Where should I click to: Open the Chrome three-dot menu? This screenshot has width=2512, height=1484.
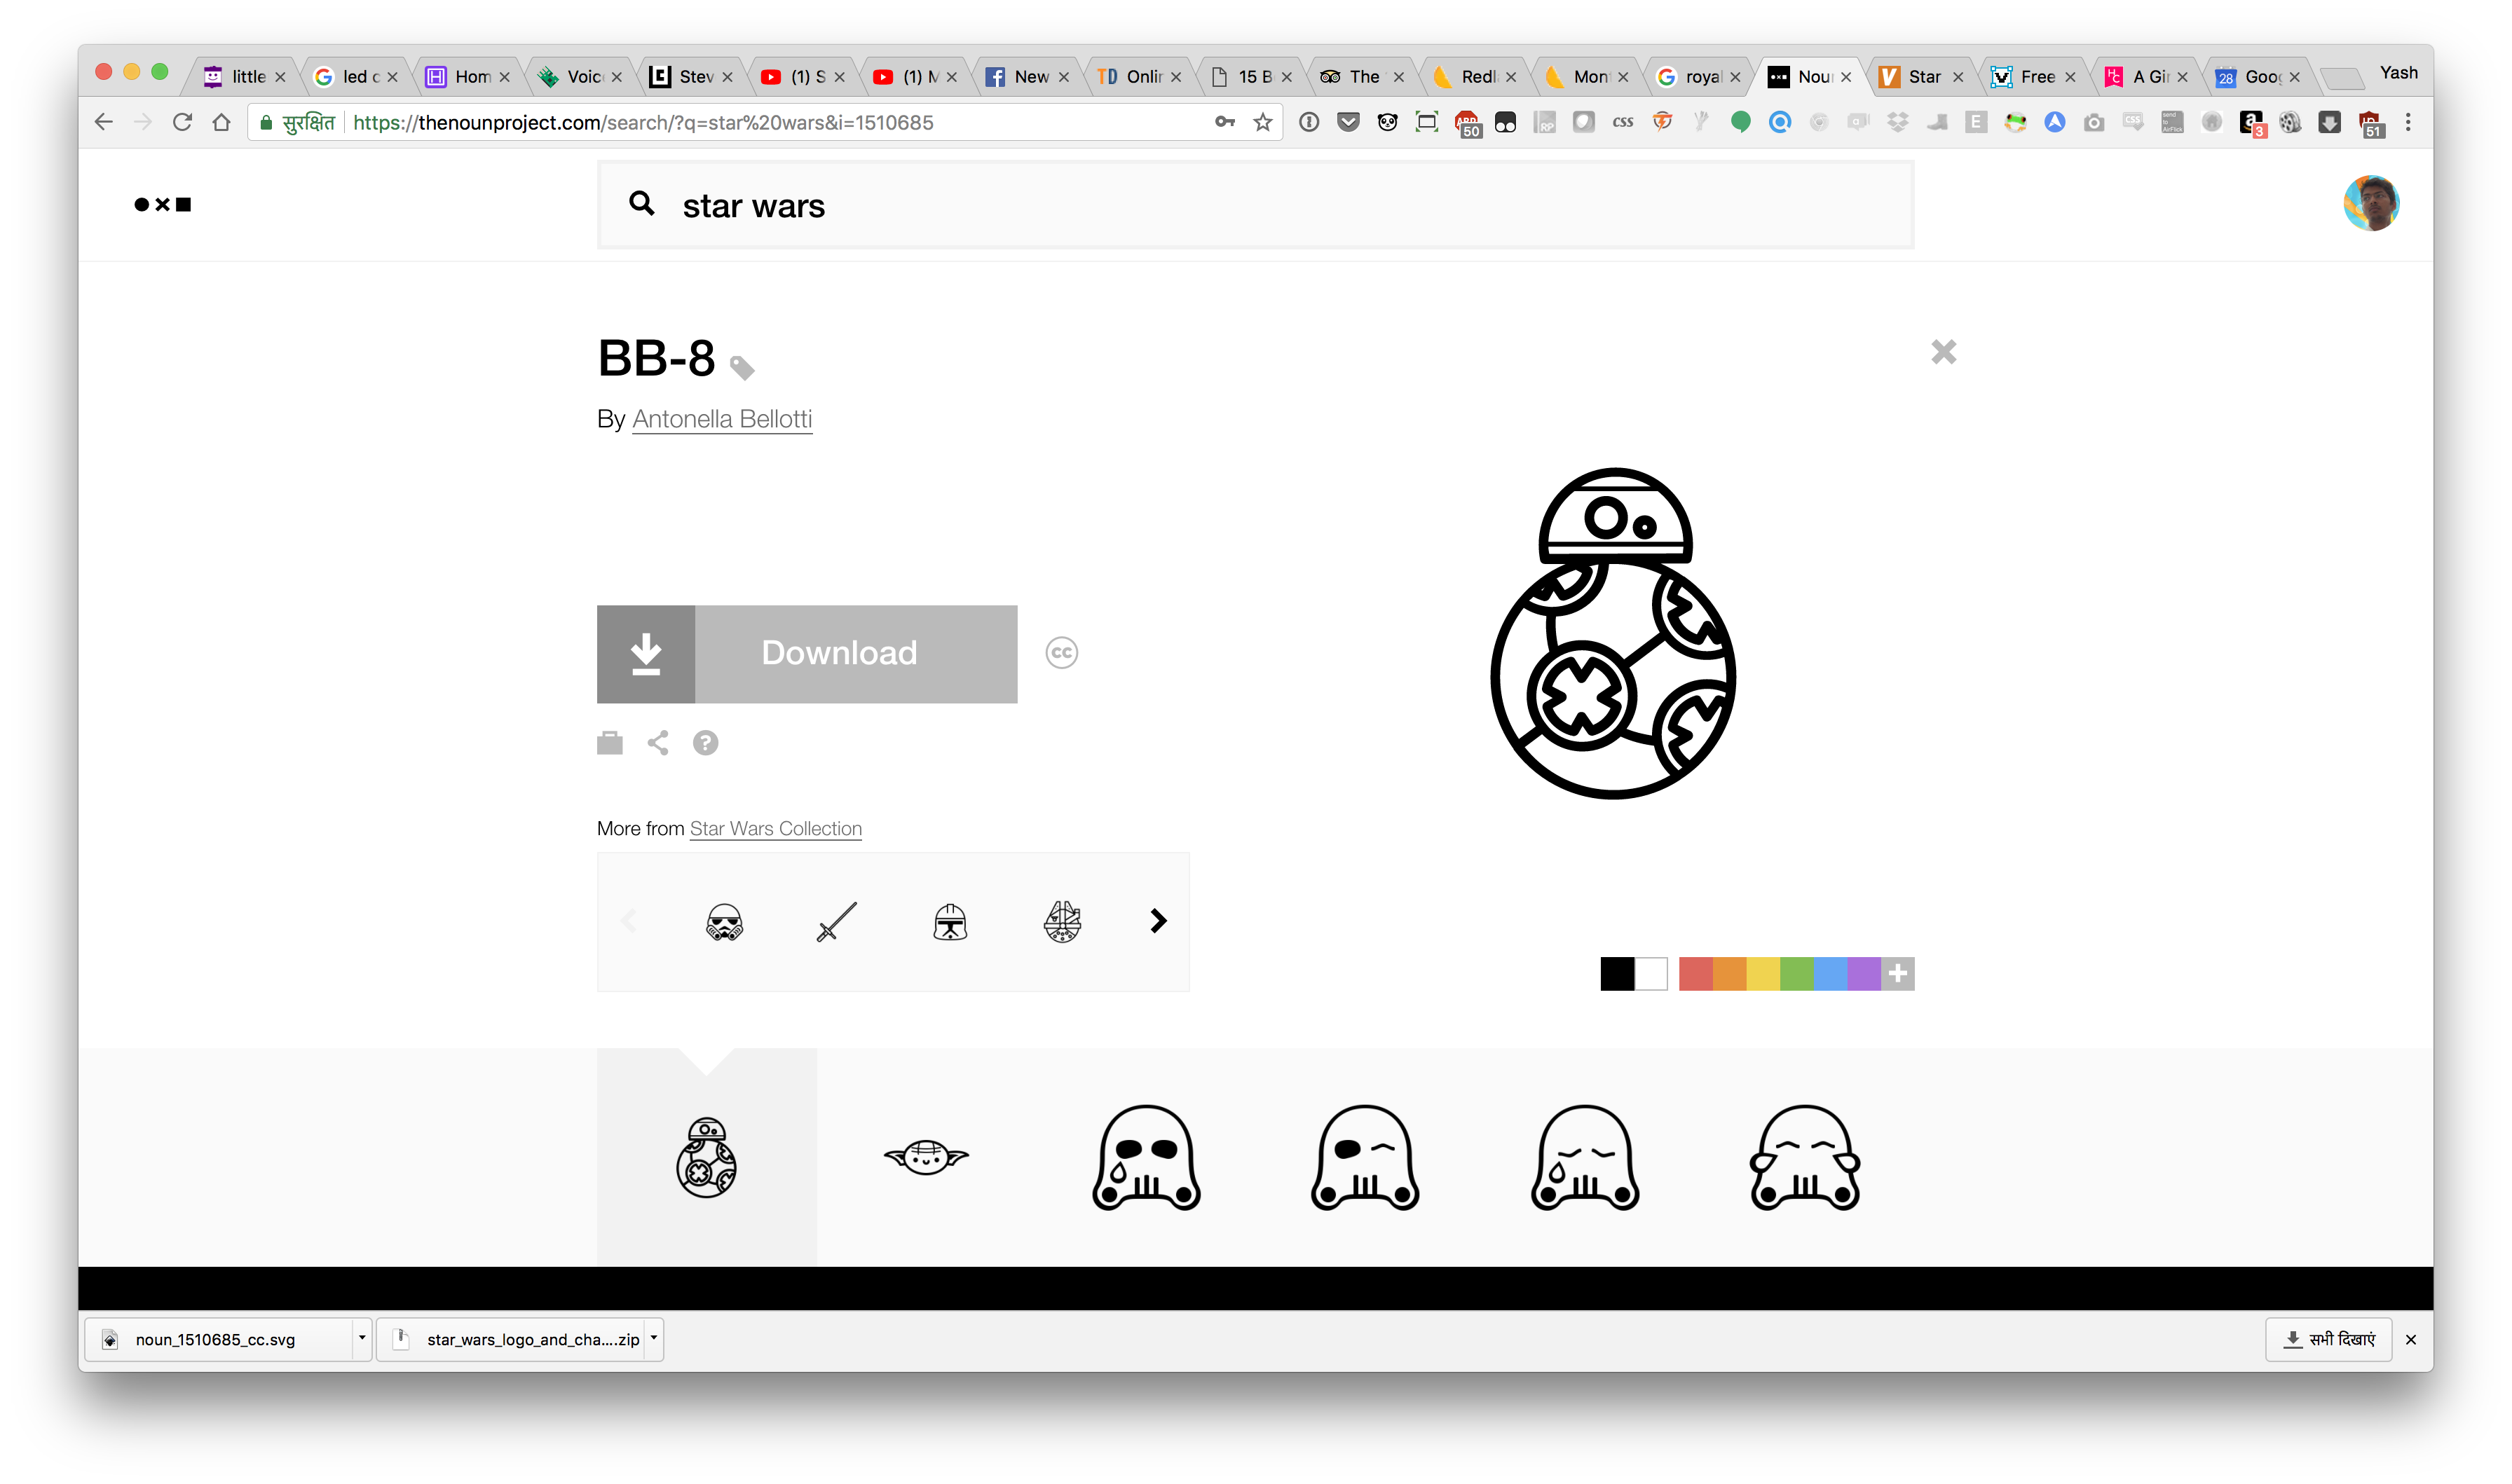(x=2408, y=122)
